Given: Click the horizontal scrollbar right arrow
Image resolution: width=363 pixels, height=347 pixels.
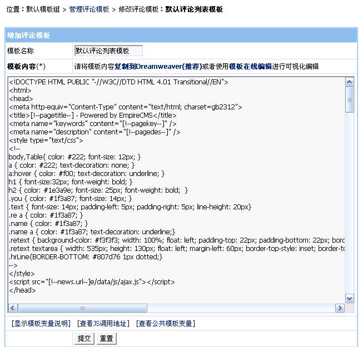Looking at the screenshot, I should point(340,308).
